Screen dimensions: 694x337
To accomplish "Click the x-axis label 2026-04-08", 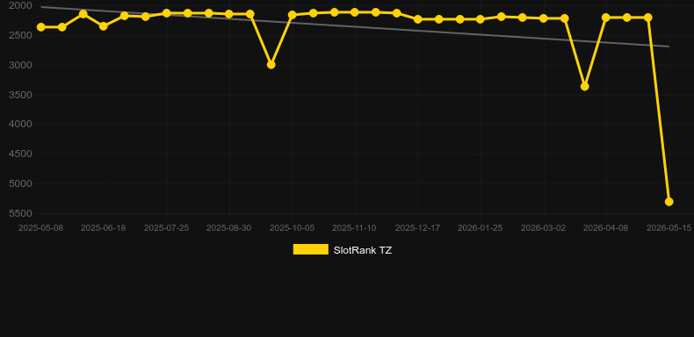I will (x=606, y=228).
